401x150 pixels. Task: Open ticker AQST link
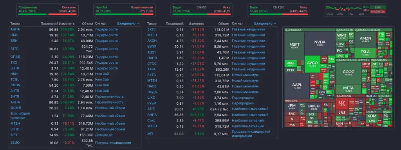point(152,52)
